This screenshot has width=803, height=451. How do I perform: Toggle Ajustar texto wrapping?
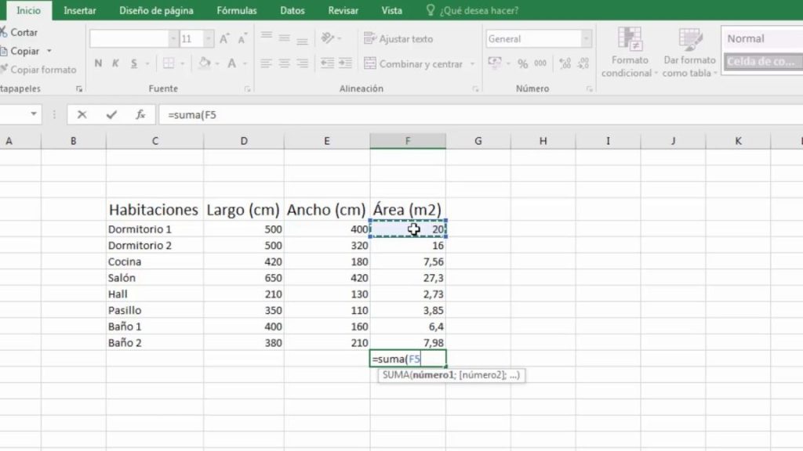point(398,39)
